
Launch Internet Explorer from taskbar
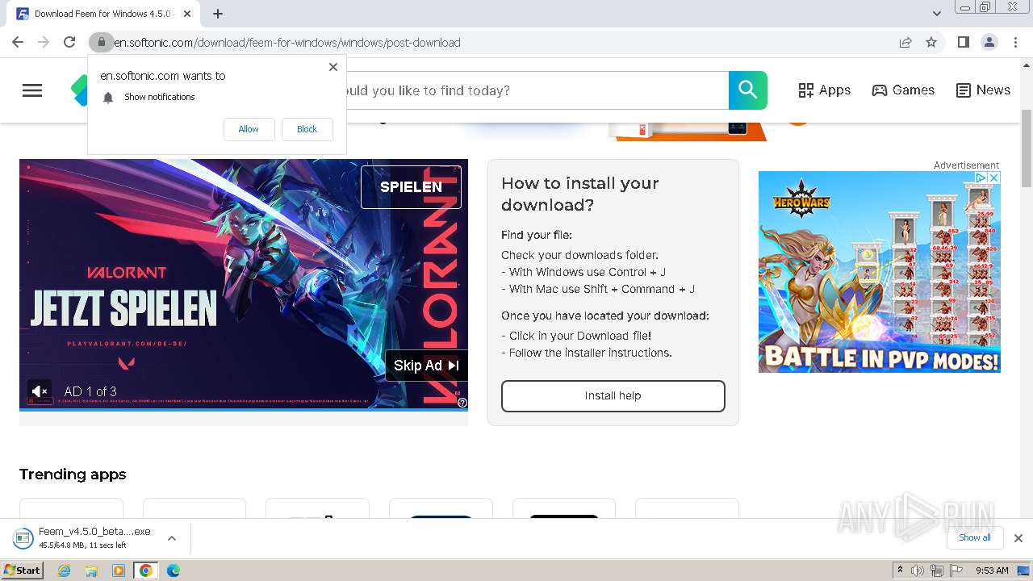point(64,571)
